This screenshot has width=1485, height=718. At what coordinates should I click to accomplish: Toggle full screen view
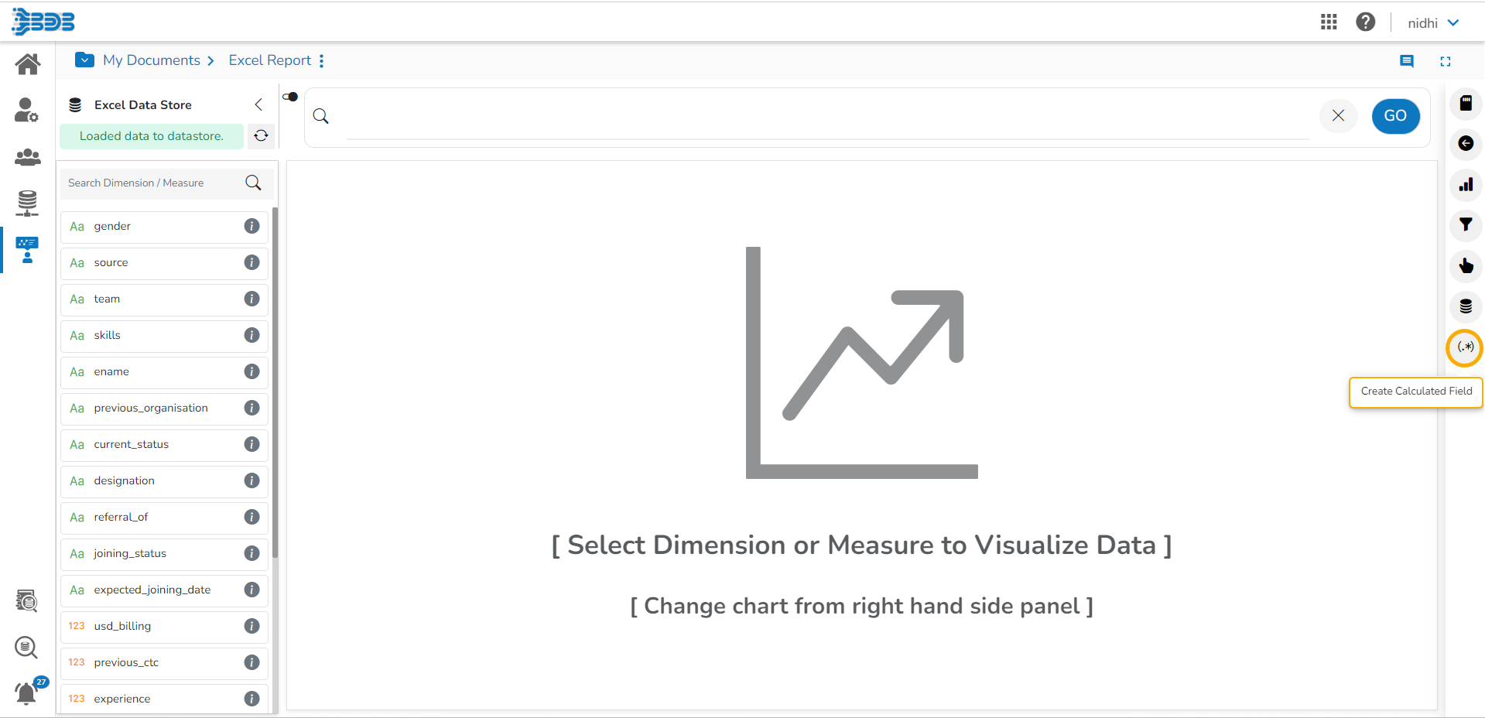[x=1445, y=61]
